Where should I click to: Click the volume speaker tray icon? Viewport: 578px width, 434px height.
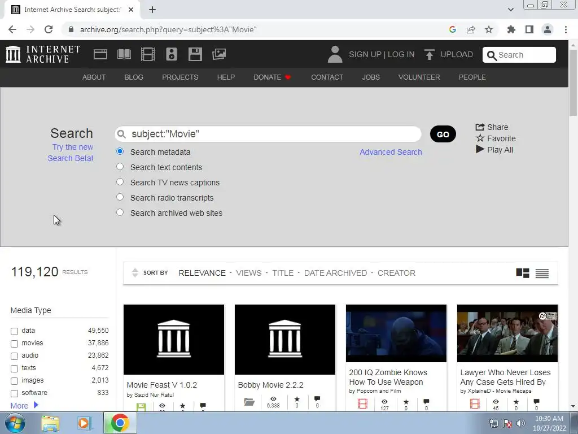pyautogui.click(x=520, y=423)
